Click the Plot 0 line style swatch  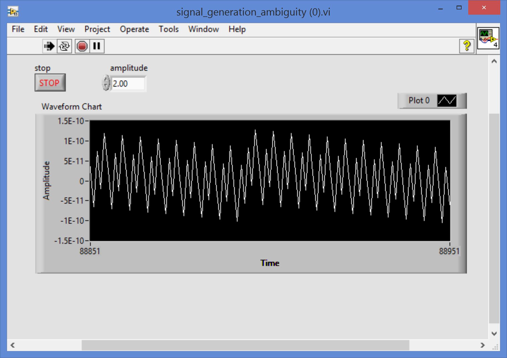pos(447,101)
